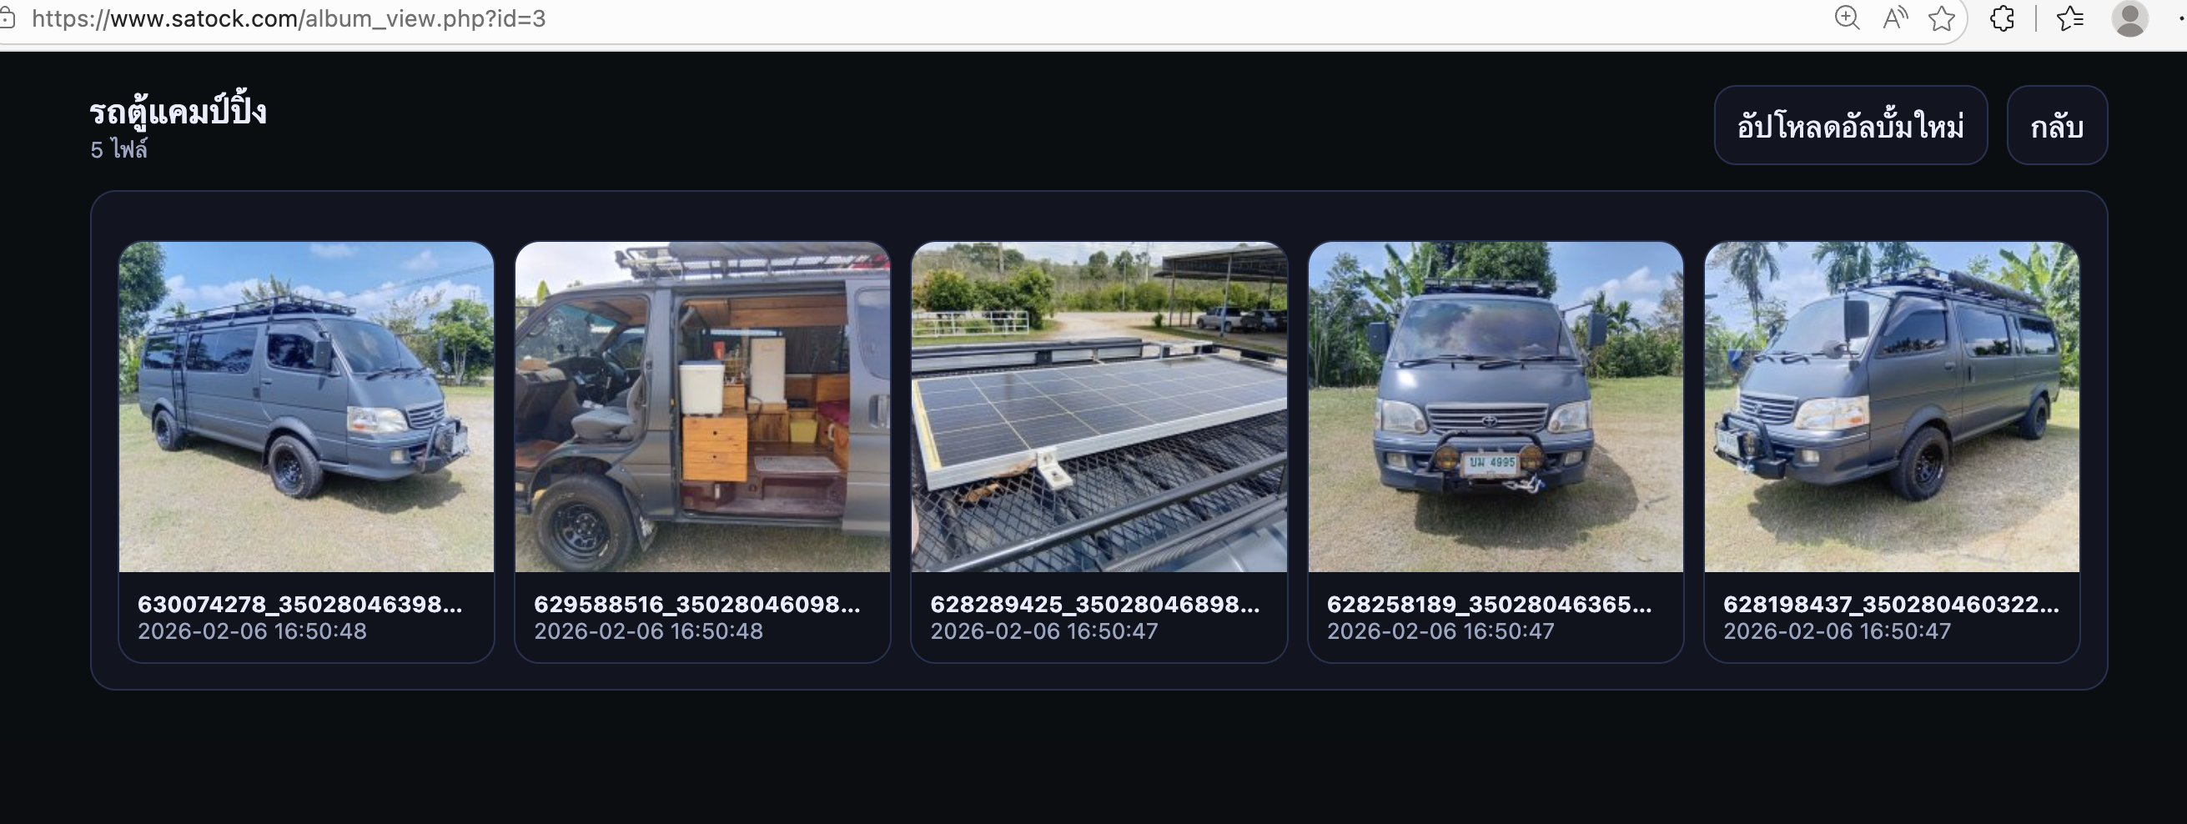Add page to favorites with star icon
The height and width of the screenshot is (824, 2187).
[1942, 18]
